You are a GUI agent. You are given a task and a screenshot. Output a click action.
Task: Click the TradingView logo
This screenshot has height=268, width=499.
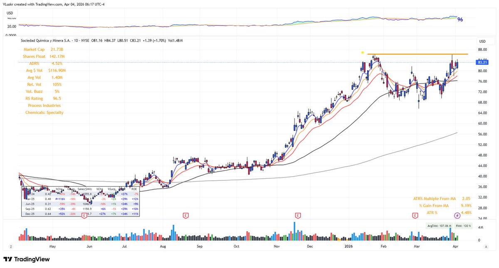click(x=27, y=259)
